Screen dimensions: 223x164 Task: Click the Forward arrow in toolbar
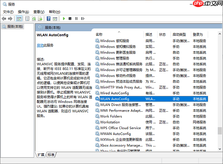click(10, 19)
